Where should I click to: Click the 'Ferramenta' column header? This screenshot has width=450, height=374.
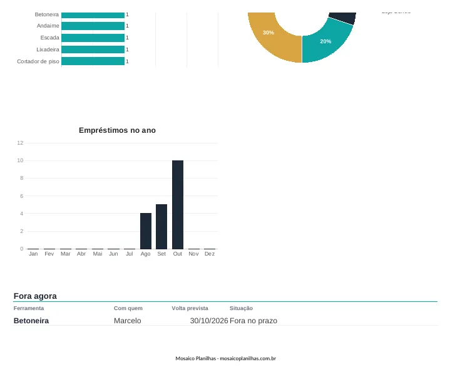click(29, 308)
